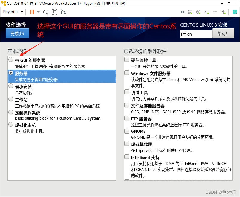Click the hard disk device icon
Screen dimensions: 240x197
190,12
